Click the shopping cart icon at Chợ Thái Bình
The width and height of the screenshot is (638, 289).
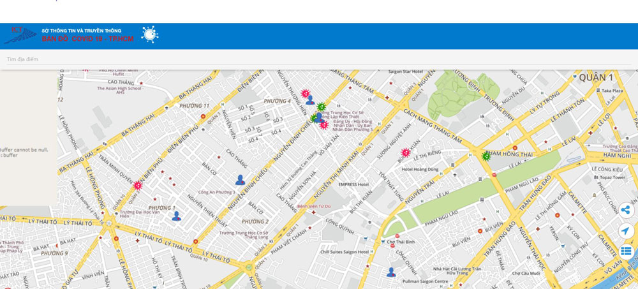coord(383,242)
